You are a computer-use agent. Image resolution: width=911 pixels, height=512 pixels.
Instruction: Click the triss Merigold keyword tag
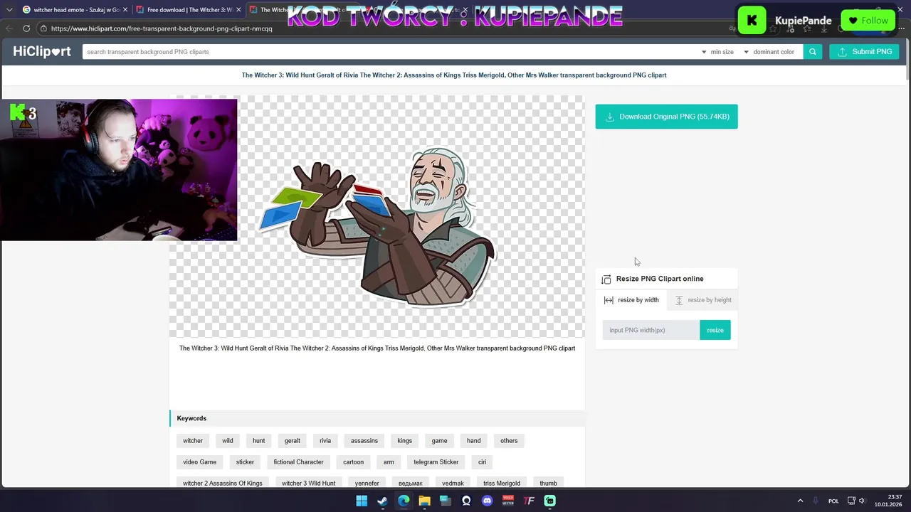tap(502, 483)
